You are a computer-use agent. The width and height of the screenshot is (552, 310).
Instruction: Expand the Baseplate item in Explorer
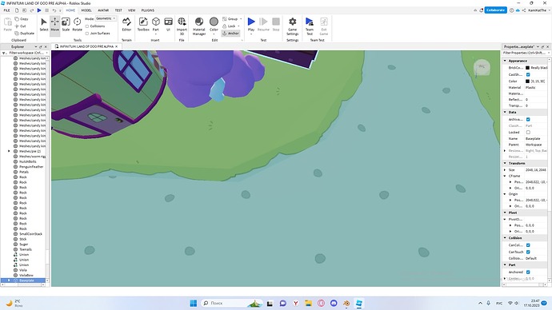click(9, 280)
